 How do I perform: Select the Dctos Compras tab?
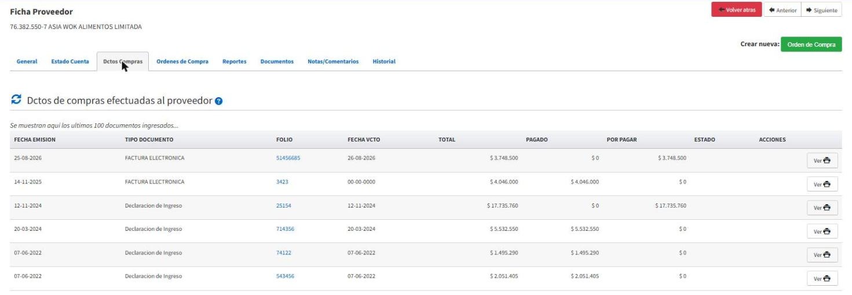(x=122, y=61)
